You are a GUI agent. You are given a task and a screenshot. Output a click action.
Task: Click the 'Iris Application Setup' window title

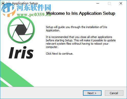(x=22, y=3)
